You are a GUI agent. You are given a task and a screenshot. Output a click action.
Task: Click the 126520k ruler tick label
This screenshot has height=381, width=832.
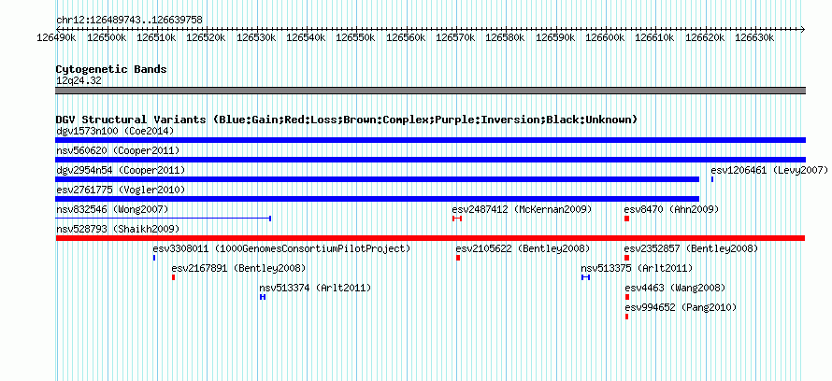[x=206, y=37]
